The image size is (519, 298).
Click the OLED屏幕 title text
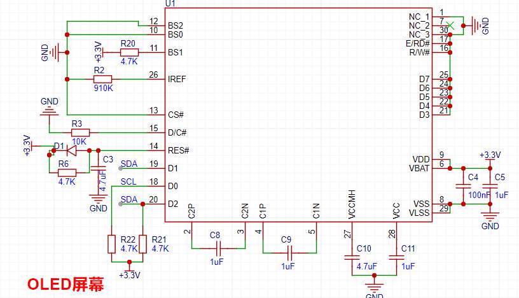(66, 285)
